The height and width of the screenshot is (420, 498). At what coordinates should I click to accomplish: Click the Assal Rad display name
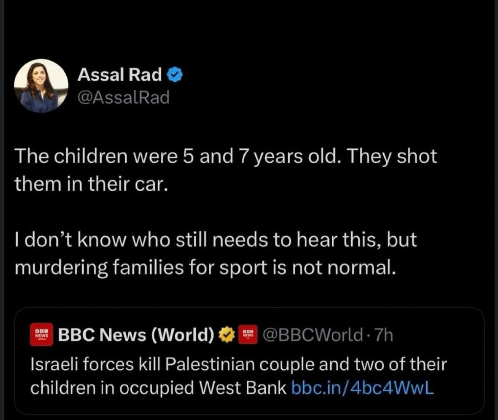click(x=120, y=75)
